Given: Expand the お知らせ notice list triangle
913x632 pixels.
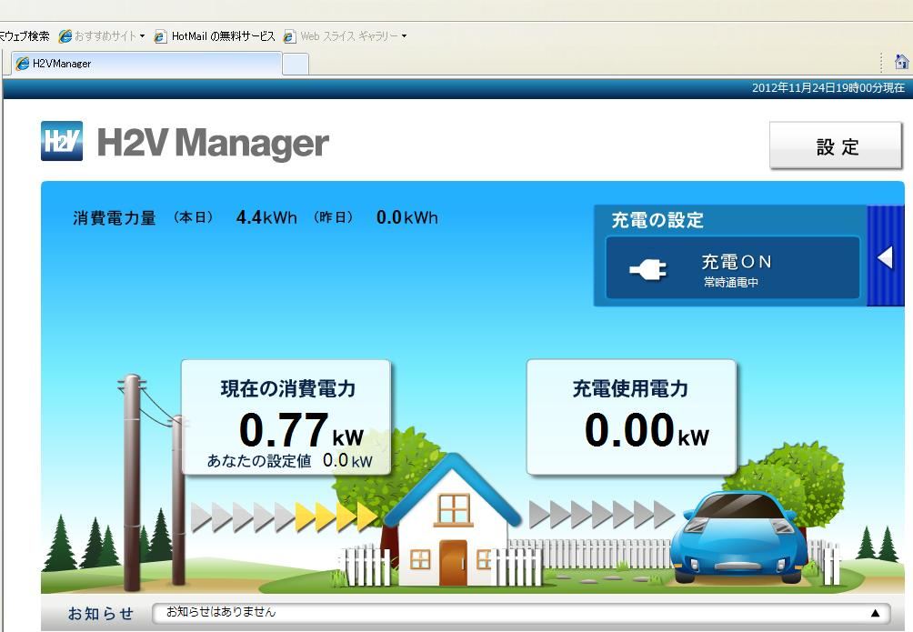Looking at the screenshot, I should click(875, 613).
